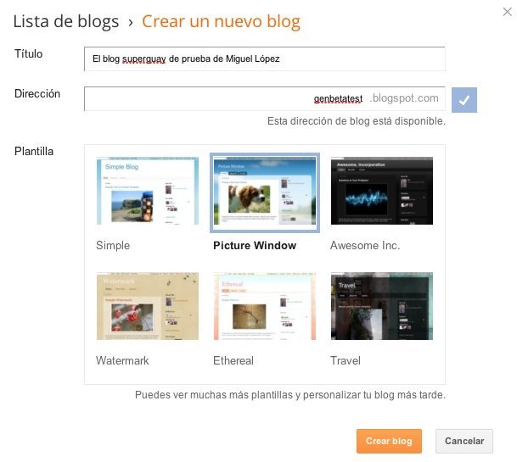517x462 pixels.
Task: Click the 'Dirección' field label
Action: (37, 93)
